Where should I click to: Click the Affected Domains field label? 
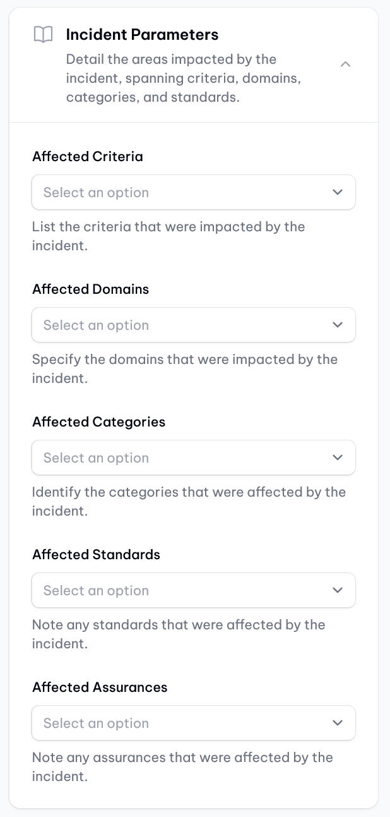[91, 289]
